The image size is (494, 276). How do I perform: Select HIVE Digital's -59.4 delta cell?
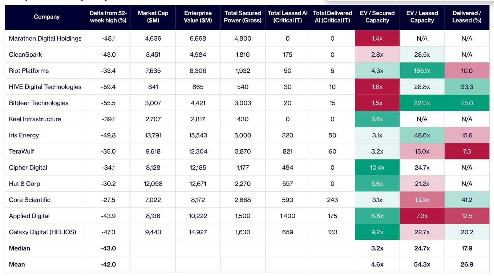(108, 87)
